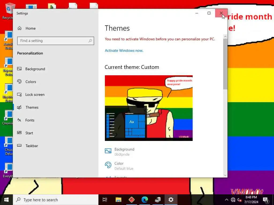Image resolution: width=274 pixels, height=205 pixels.
Task: Click the vertical scrollbar thumb
Action: click(x=225, y=64)
